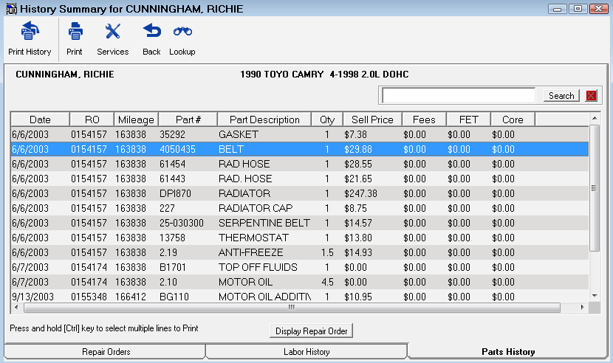The height and width of the screenshot is (363, 613).
Task: Select the RAD HOSE row part 61454
Action: (299, 164)
